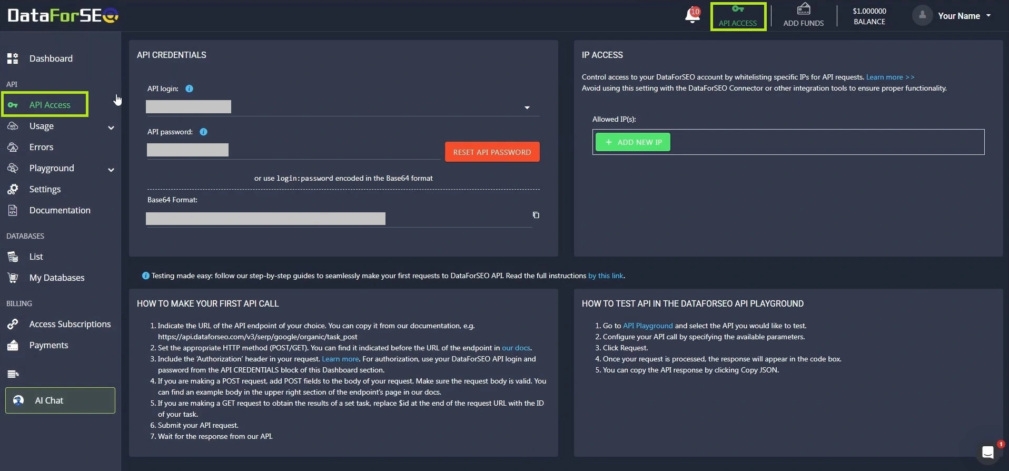Expand the Usage submenu chevron
The width and height of the screenshot is (1009, 471).
point(111,127)
